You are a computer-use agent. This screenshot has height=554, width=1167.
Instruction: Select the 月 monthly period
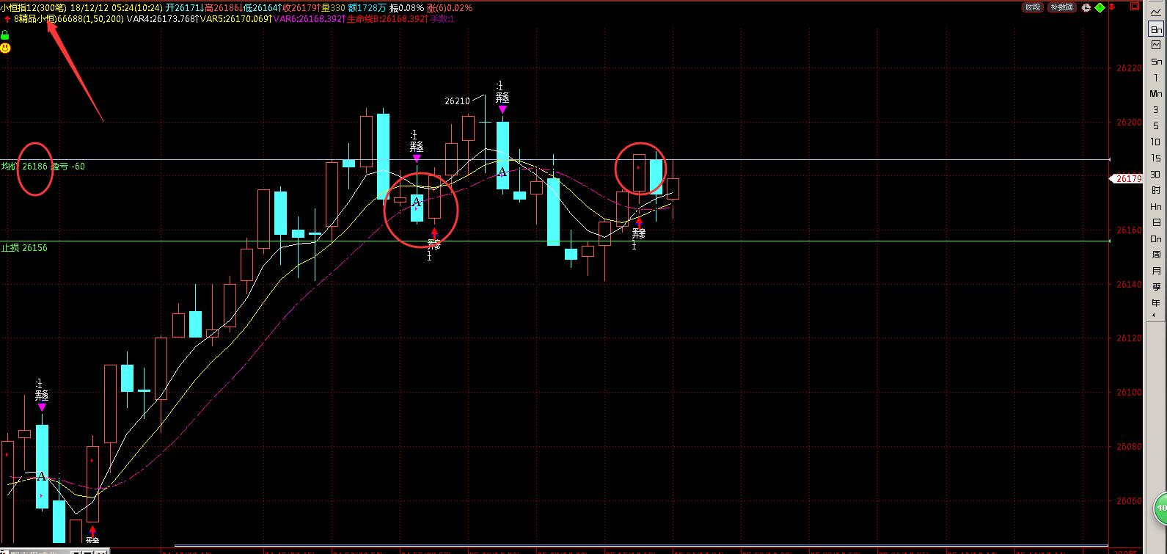pyautogui.click(x=1156, y=271)
